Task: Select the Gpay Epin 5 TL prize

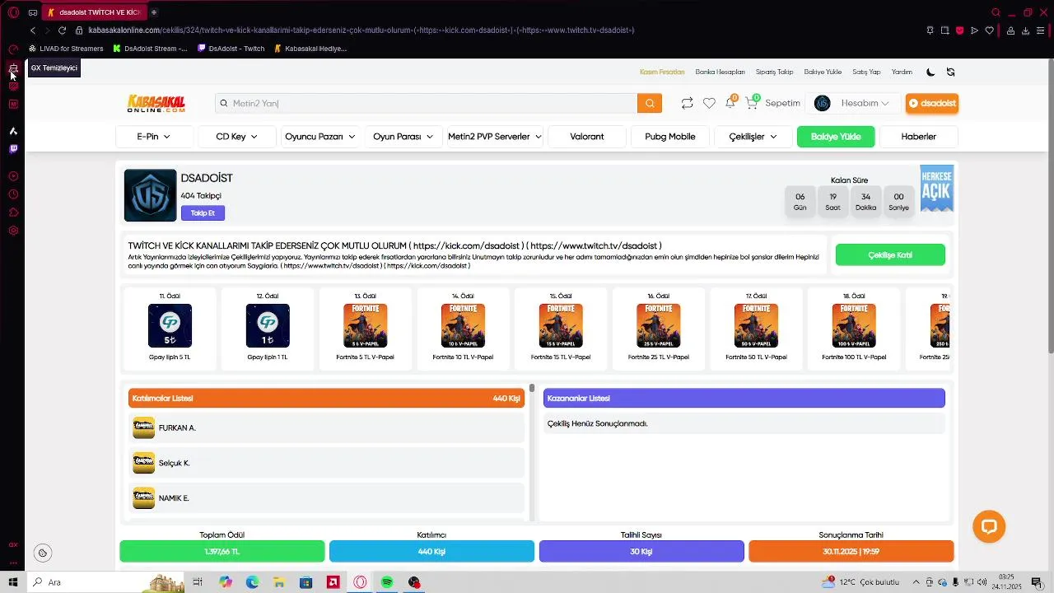Action: coord(170,329)
